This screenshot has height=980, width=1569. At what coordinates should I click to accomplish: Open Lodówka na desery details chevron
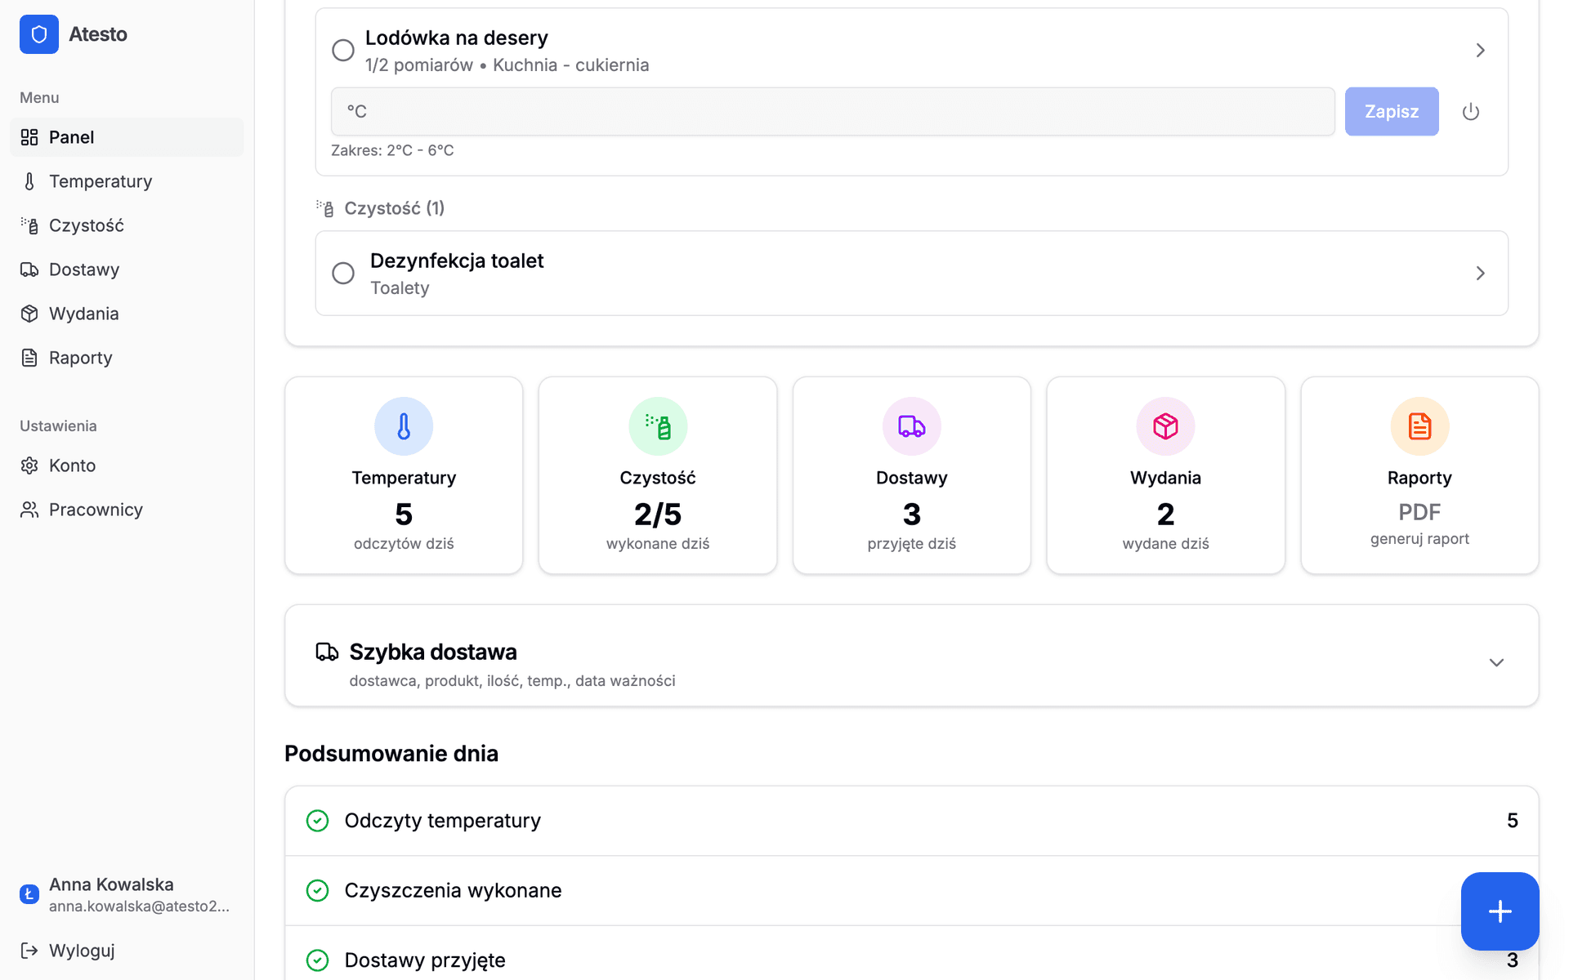pyautogui.click(x=1480, y=51)
